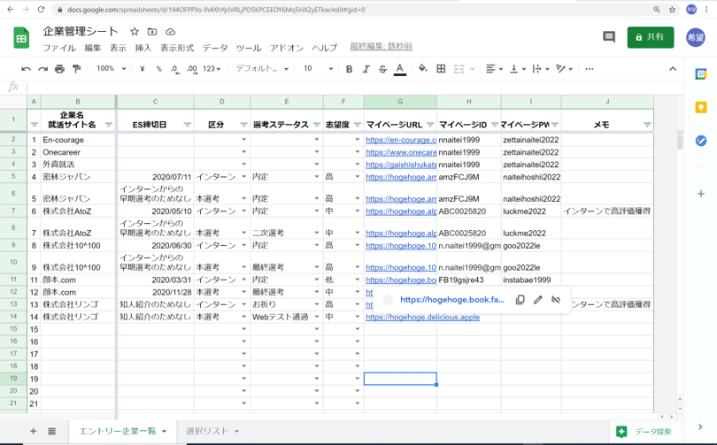Open the データ menu
This screenshot has height=445, width=717.
(215, 48)
